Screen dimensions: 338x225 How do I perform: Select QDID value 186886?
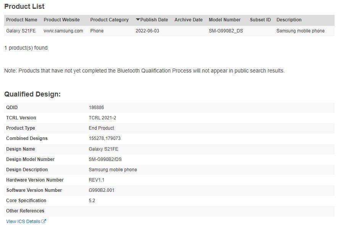click(x=96, y=108)
